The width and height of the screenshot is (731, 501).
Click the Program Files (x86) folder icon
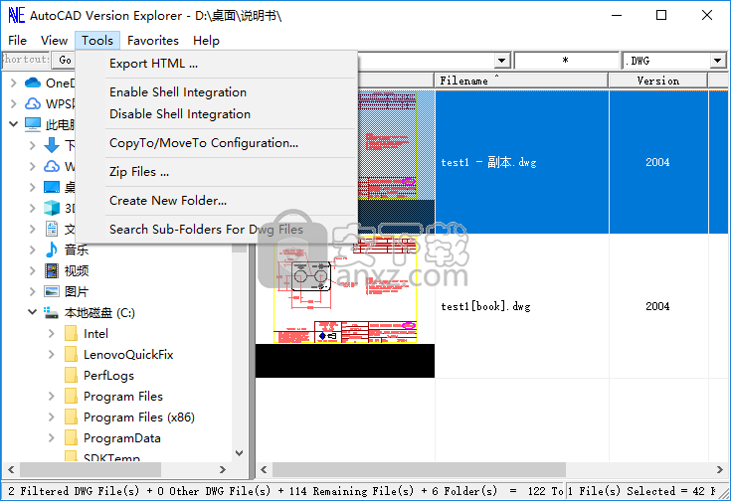(71, 417)
